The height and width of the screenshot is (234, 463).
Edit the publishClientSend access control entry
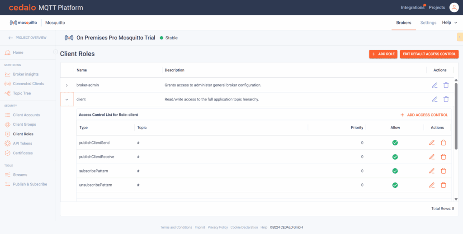click(x=432, y=143)
